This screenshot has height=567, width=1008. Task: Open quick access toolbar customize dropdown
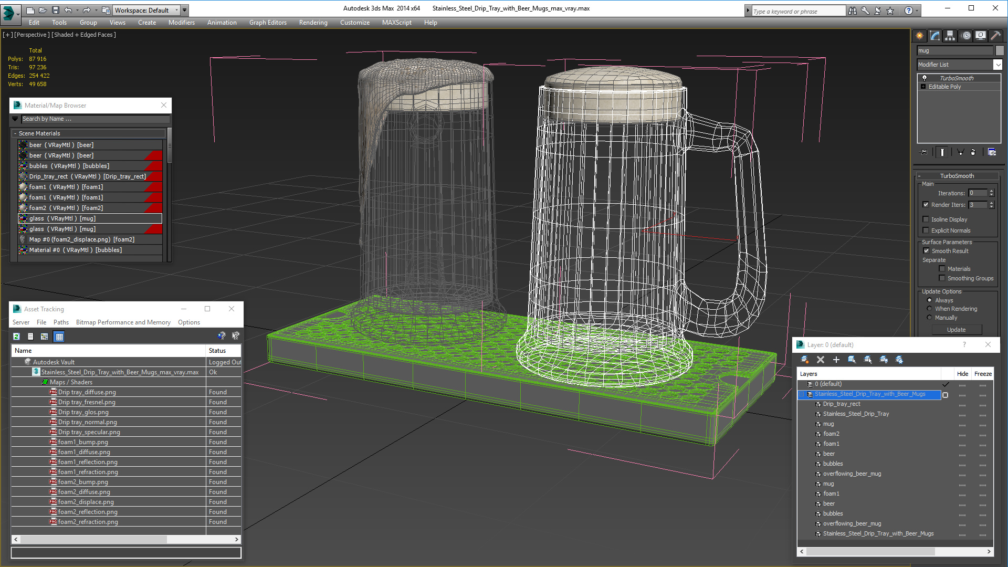(185, 10)
